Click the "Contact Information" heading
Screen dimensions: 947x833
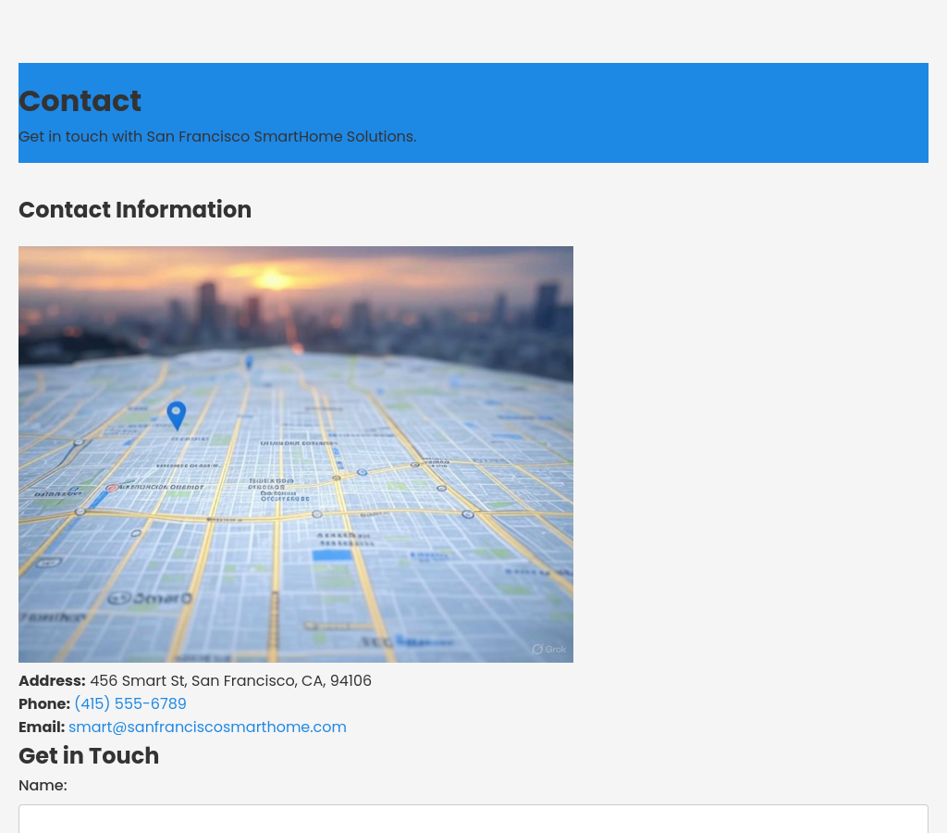tap(135, 210)
